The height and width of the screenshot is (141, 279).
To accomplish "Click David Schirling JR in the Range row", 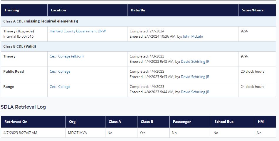I will [x=195, y=92].
